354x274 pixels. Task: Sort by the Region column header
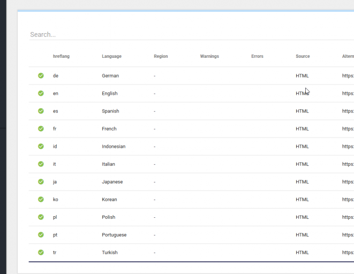[x=161, y=56]
